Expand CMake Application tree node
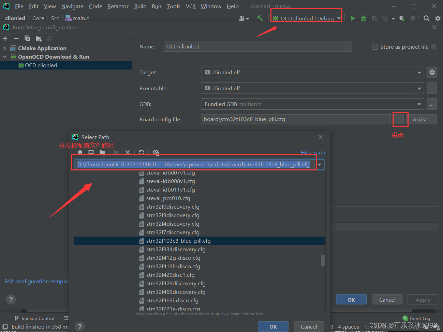 pos(4,48)
